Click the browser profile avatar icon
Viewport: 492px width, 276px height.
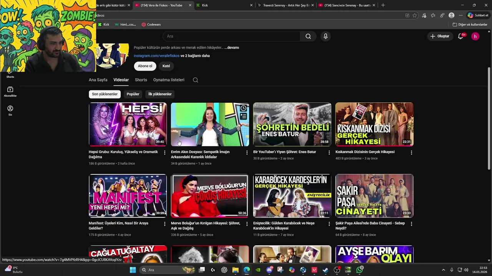[451, 15]
